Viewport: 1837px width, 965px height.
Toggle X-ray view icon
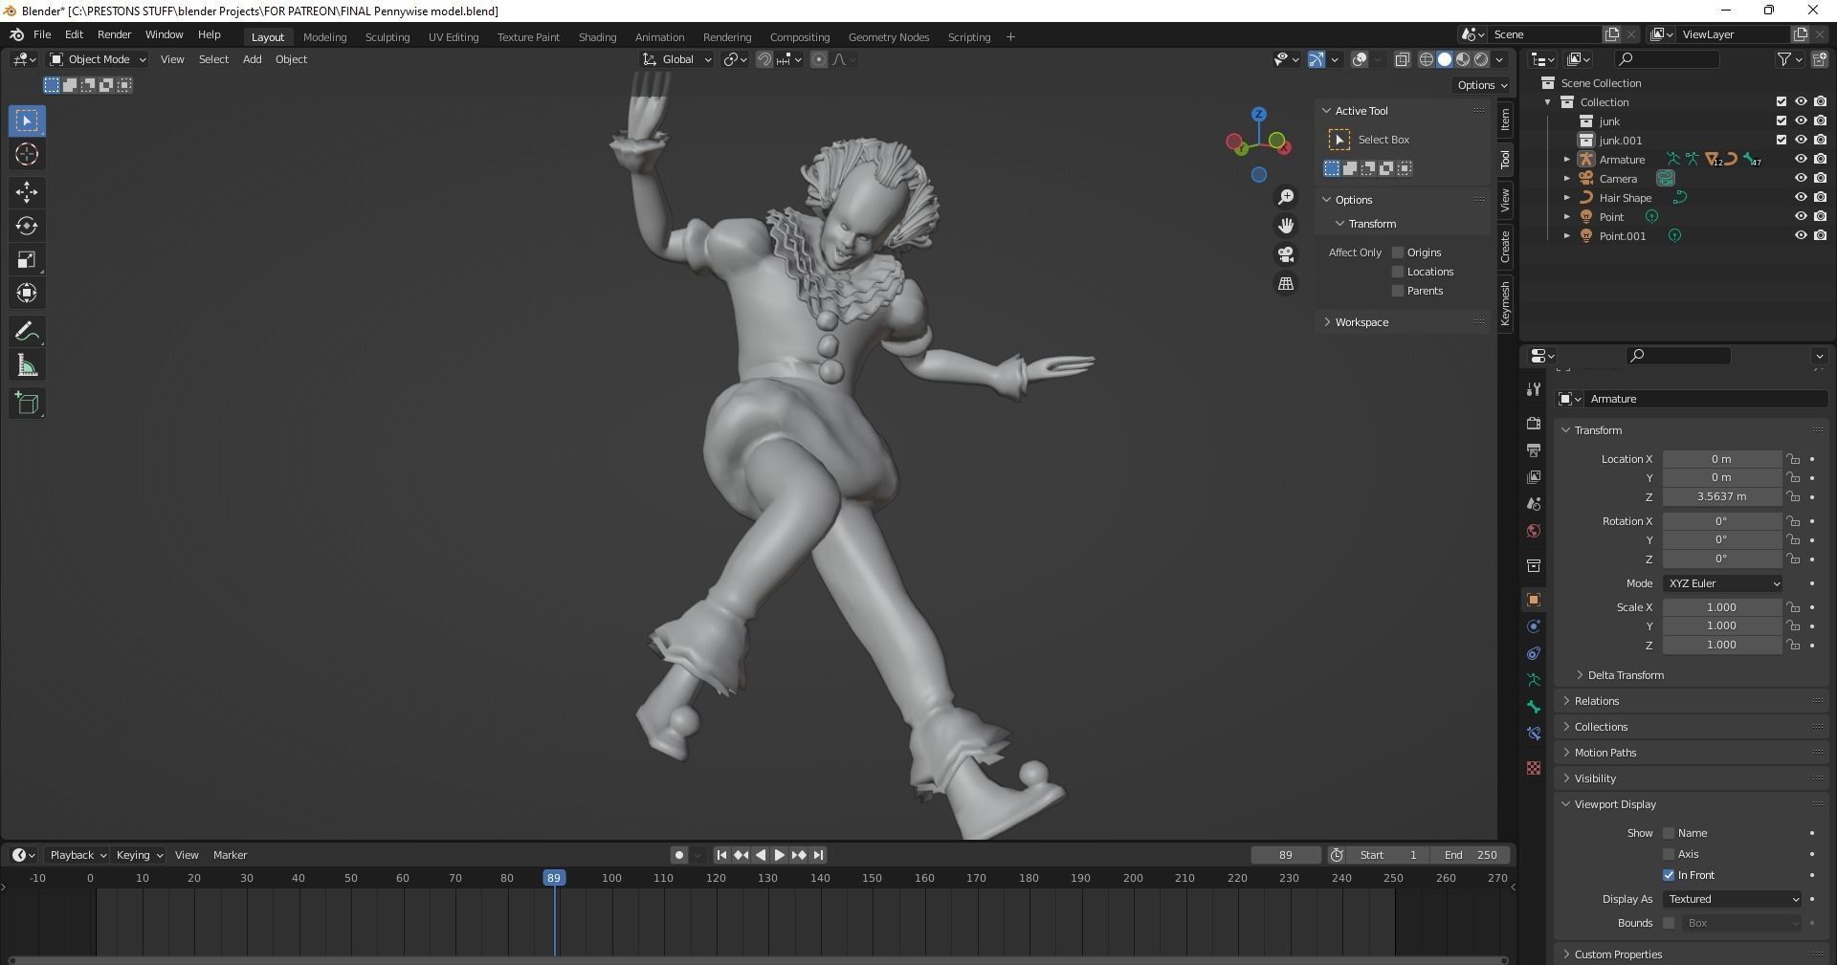(1402, 59)
